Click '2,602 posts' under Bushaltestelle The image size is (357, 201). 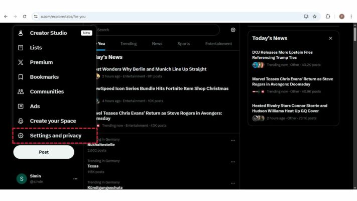point(97,150)
